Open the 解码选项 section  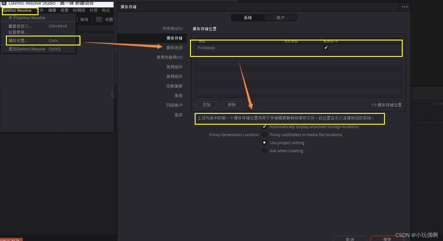(x=174, y=48)
